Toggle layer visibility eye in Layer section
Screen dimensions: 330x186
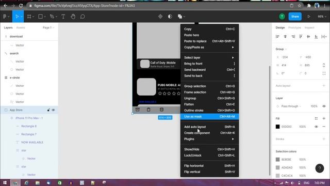(x=324, y=106)
